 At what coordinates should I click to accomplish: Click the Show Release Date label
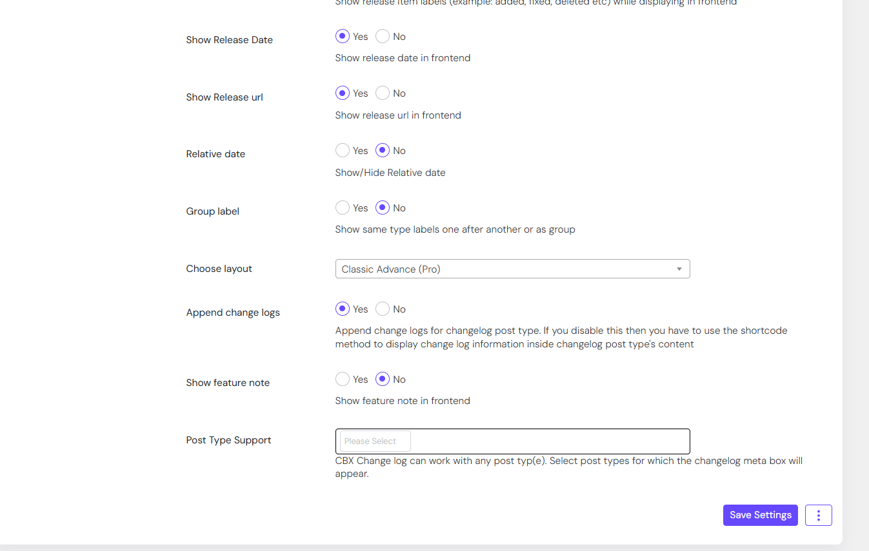(230, 40)
